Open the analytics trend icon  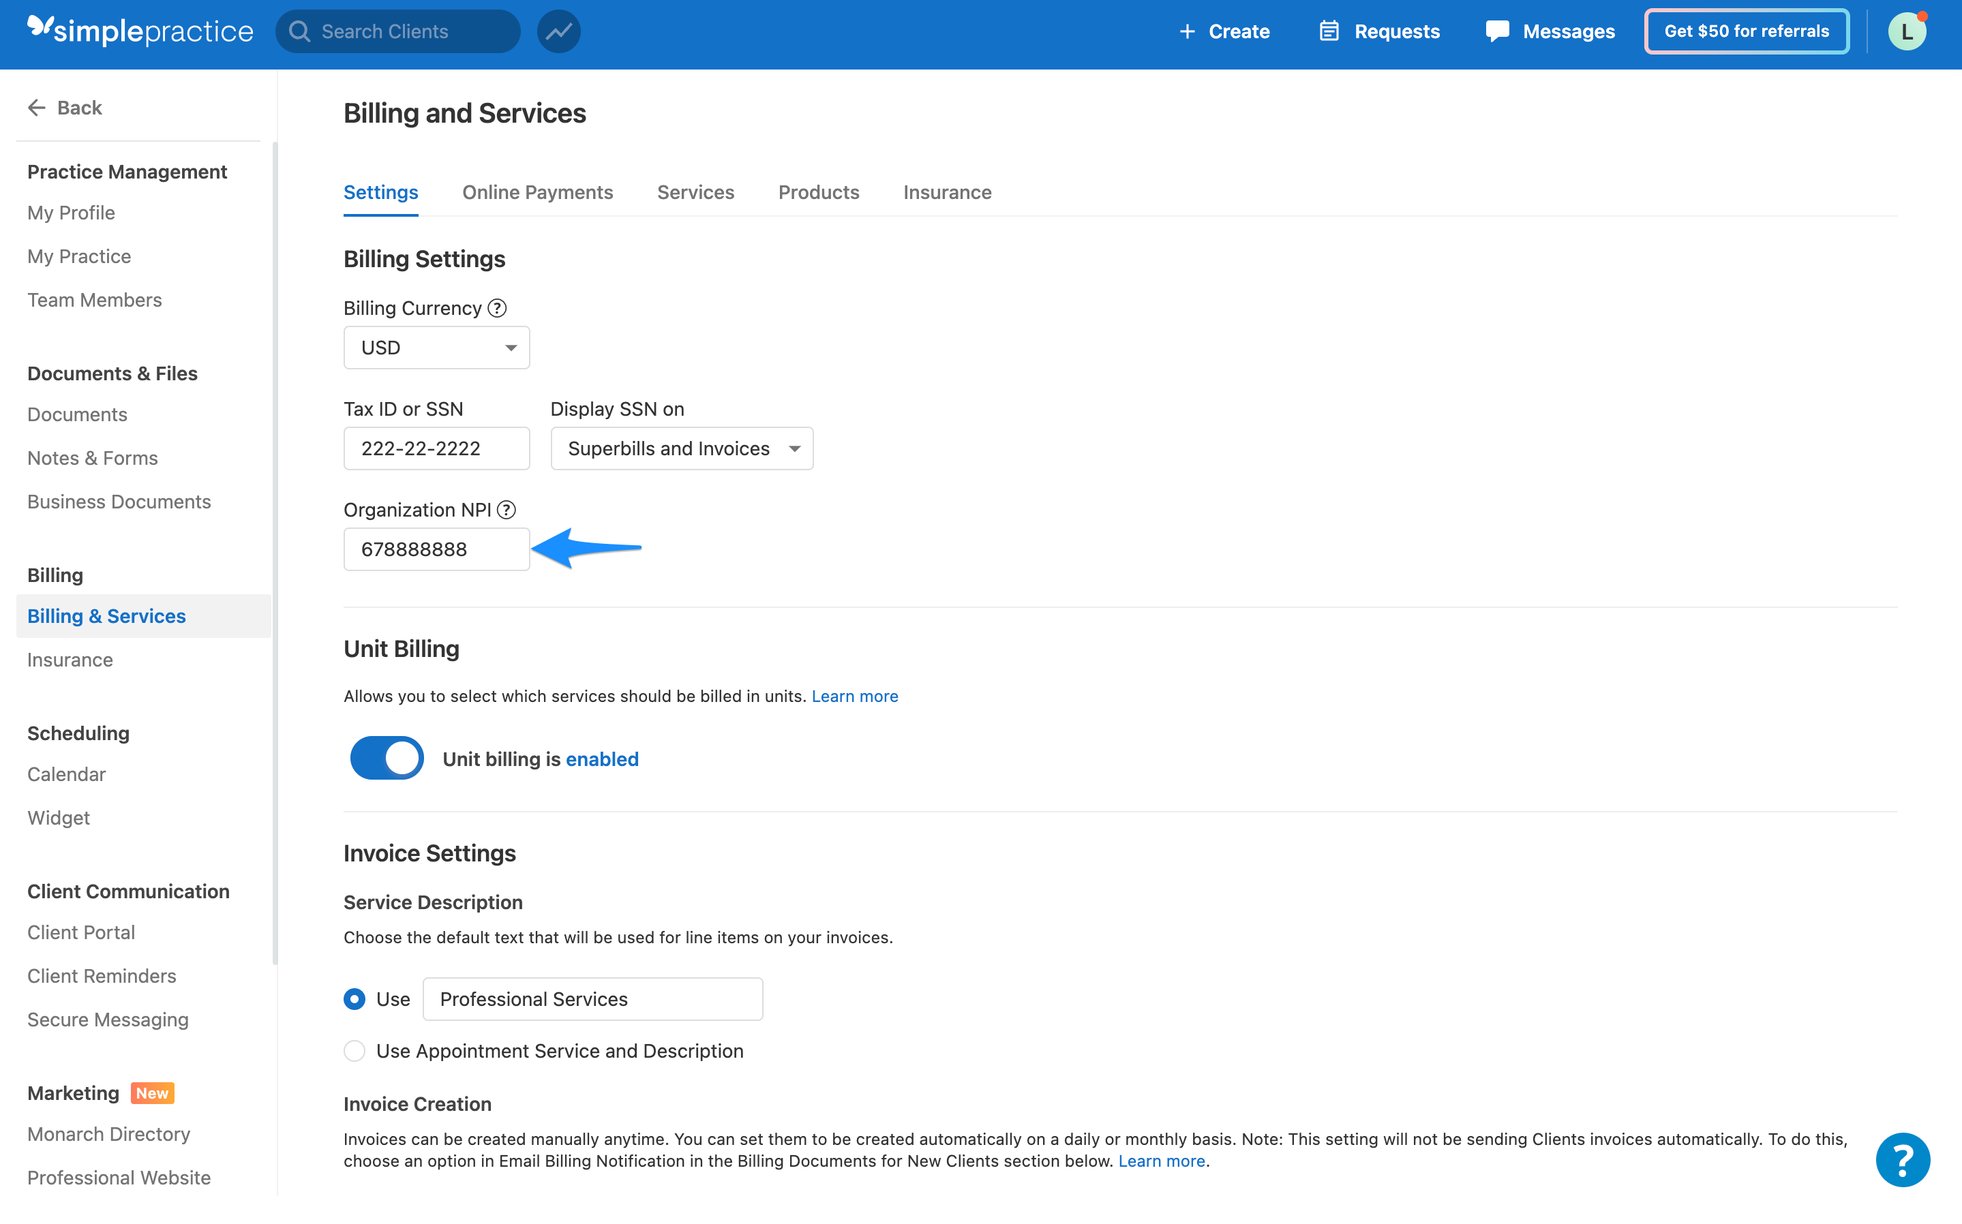pyautogui.click(x=559, y=31)
